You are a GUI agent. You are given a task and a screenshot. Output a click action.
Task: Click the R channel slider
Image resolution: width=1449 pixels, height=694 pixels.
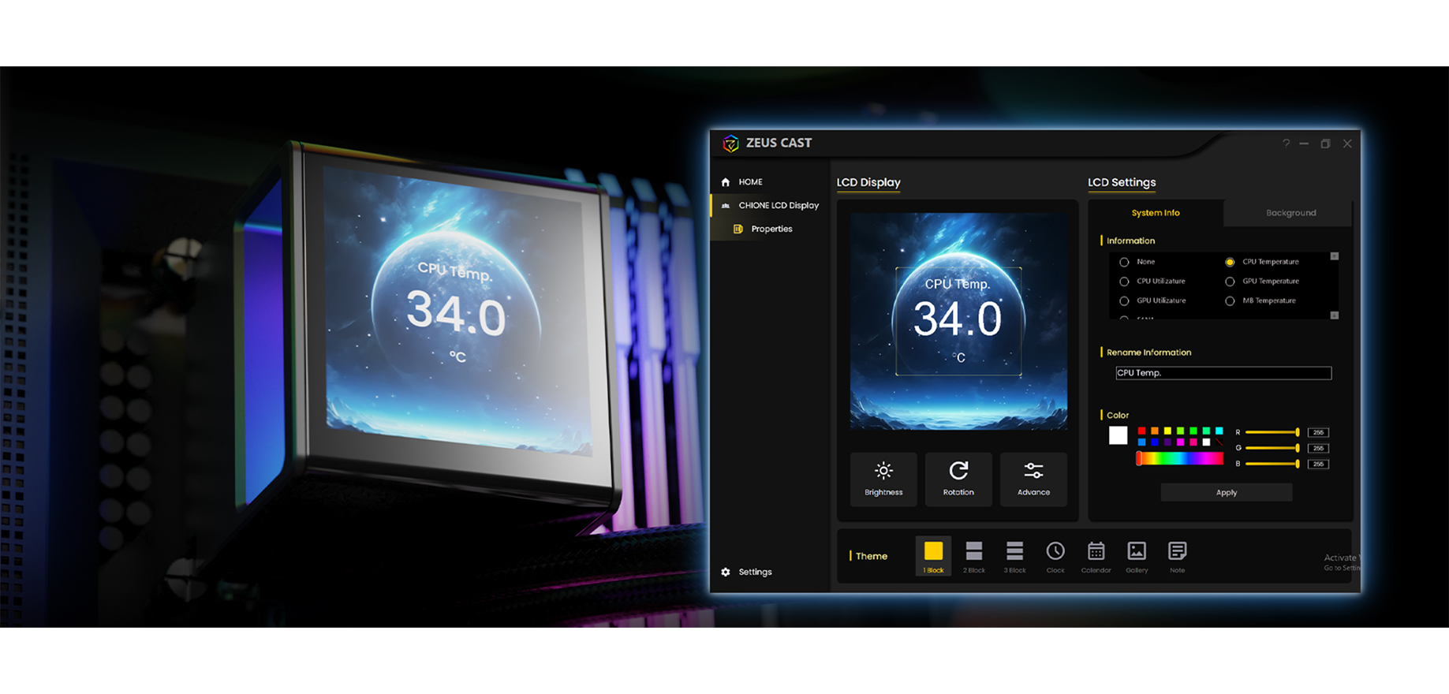tap(1272, 432)
